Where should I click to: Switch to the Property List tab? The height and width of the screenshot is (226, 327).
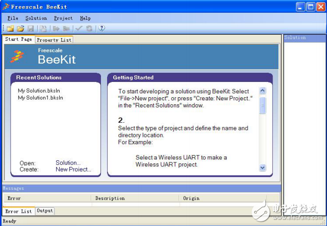coord(54,40)
